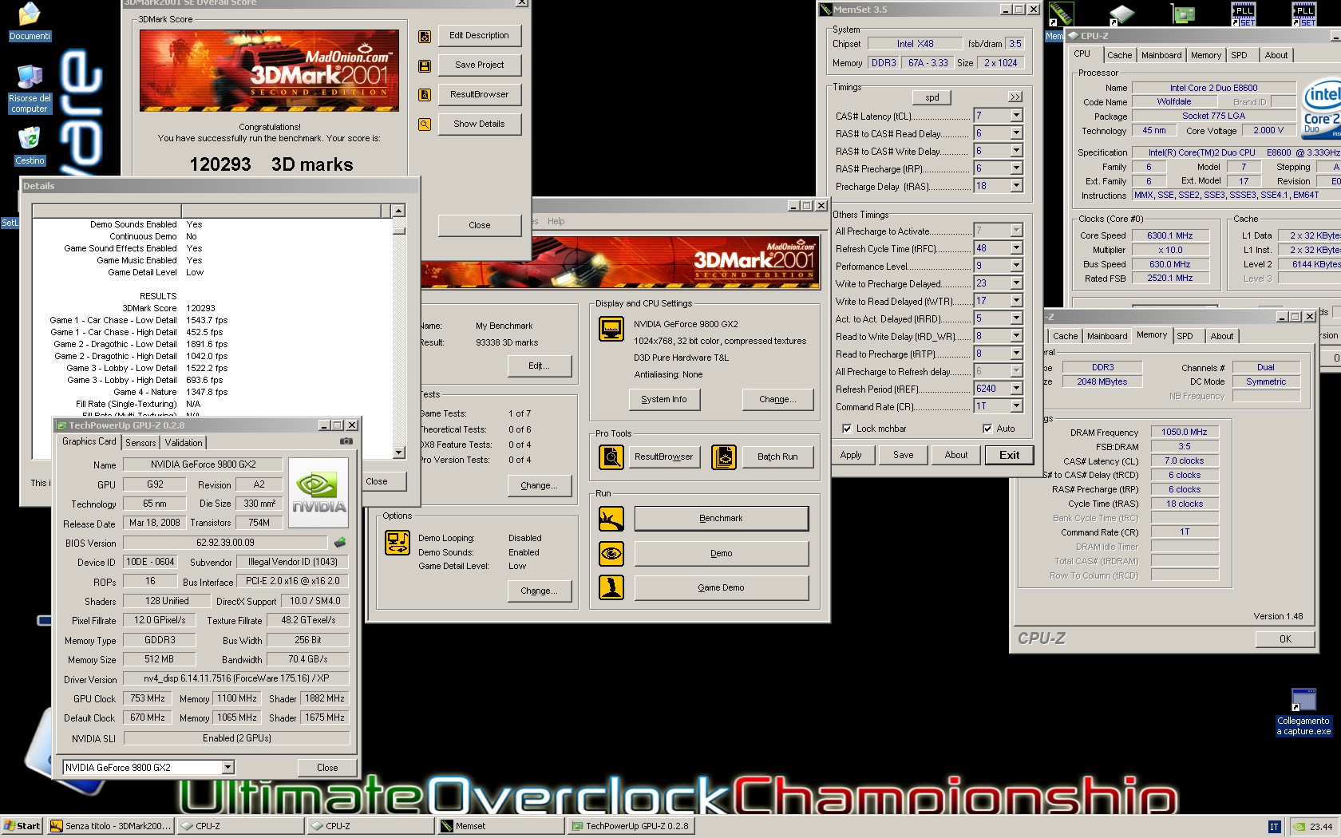Screen dimensions: 1341x838
Task: Open the Help menu in 3DMark2001
Action: (x=556, y=222)
